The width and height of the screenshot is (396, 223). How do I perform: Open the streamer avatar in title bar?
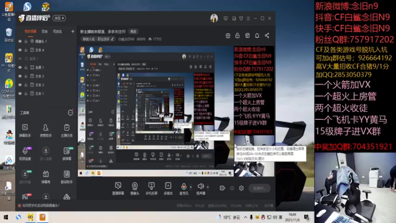[214, 18]
